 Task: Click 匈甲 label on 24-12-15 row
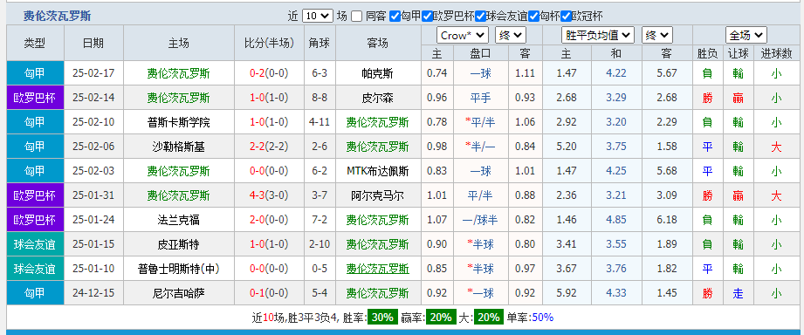click(36, 293)
